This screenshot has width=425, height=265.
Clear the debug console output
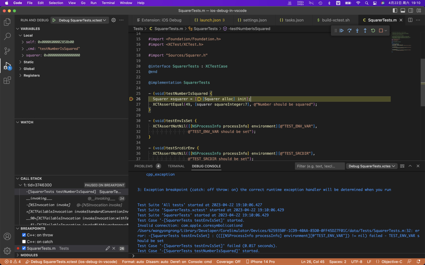[402, 166]
